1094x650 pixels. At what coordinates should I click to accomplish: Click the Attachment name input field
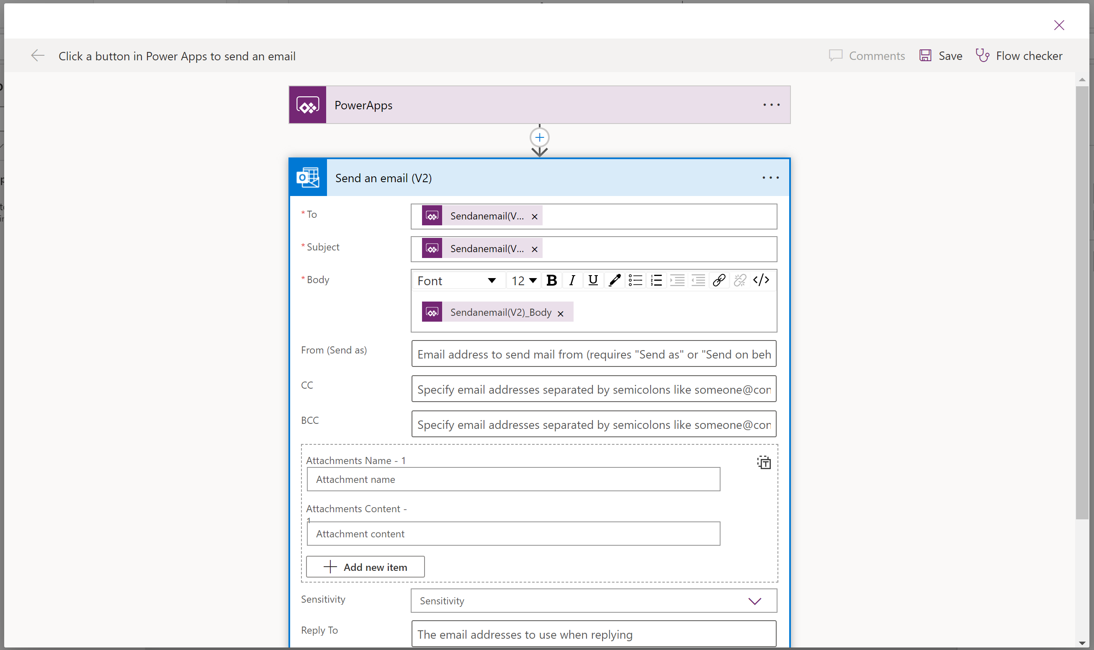pos(513,479)
